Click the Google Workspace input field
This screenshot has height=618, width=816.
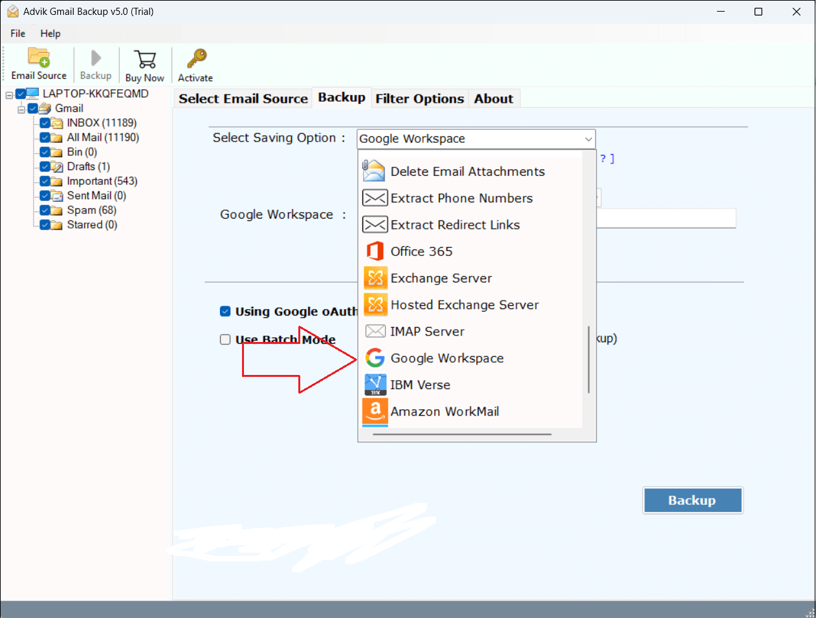pyautogui.click(x=667, y=218)
